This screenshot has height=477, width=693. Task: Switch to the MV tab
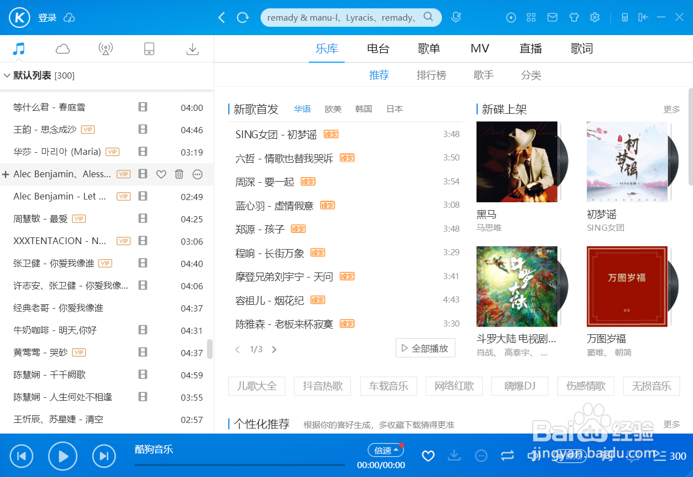[x=480, y=48]
